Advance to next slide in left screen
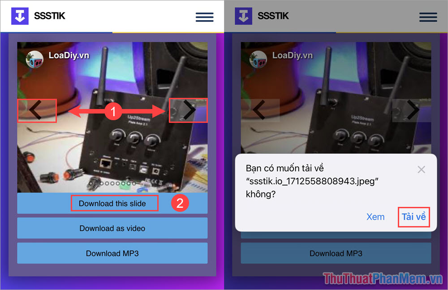448x290 pixels. [188, 110]
